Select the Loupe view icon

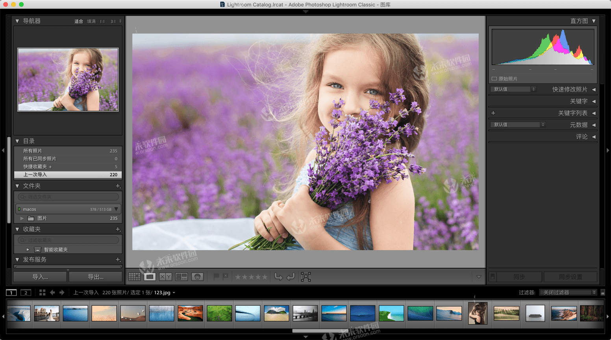(150, 277)
